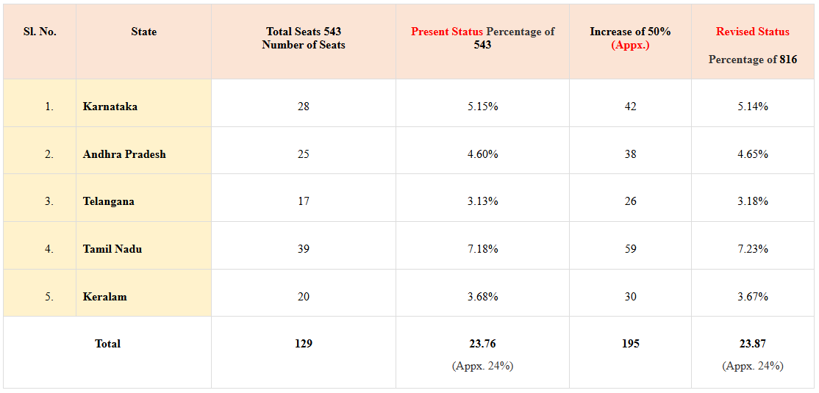This screenshot has width=819, height=393.
Task: Click the Tamil Nadu state cell
Action: (112, 249)
